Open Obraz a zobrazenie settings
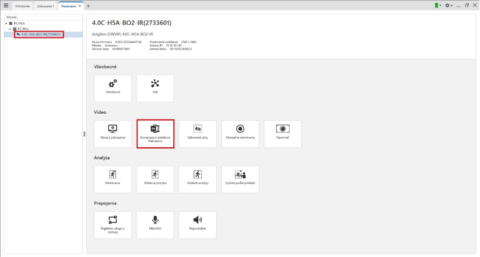 click(113, 134)
